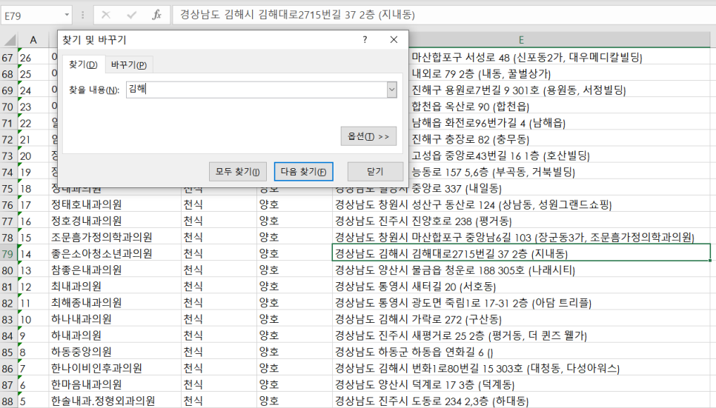Click the Name Box showing E79
This screenshot has width=716, height=408.
pos(33,16)
